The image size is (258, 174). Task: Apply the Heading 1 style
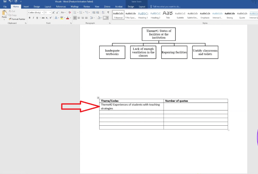tap(143, 15)
